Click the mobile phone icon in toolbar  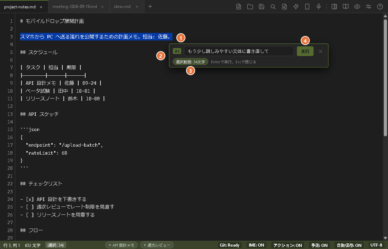click(307, 7)
